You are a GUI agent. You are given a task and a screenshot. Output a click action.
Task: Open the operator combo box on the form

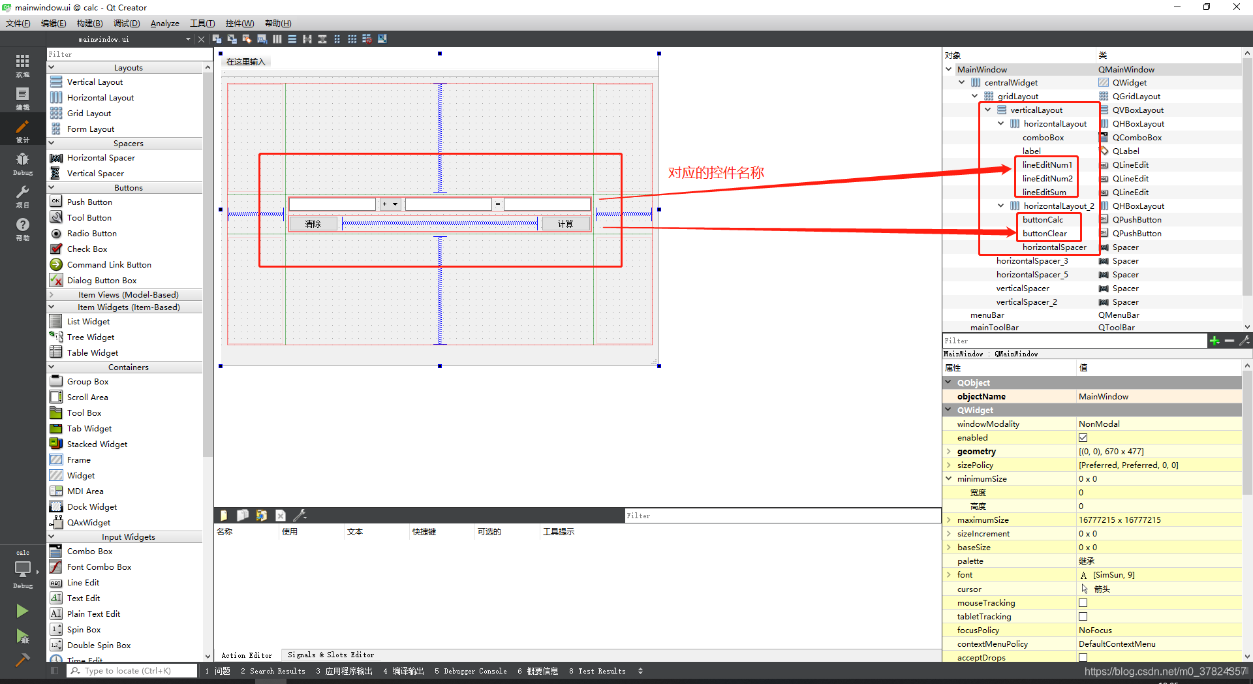click(x=390, y=204)
